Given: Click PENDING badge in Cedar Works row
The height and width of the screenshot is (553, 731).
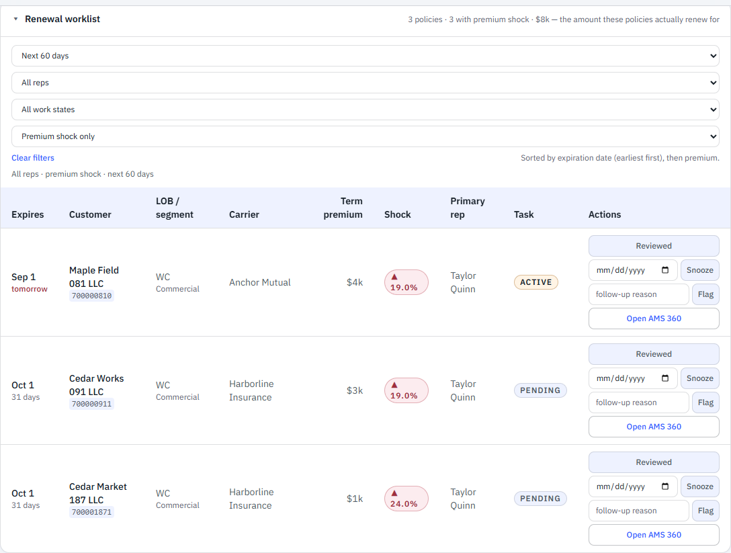Looking at the screenshot, I should 540,390.
